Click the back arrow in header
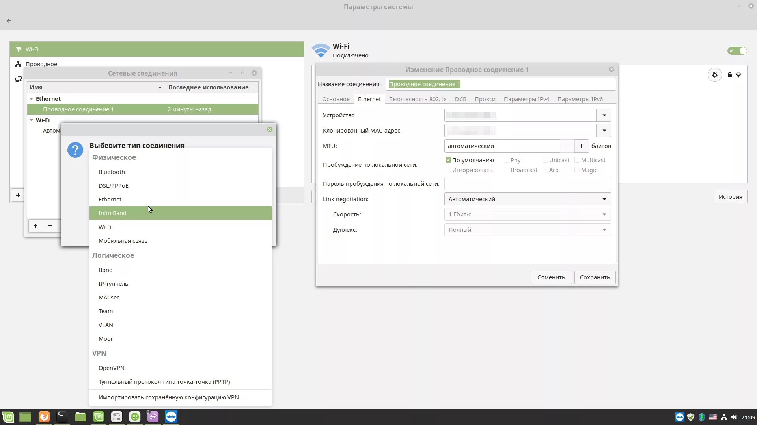The width and height of the screenshot is (757, 425). [9, 21]
